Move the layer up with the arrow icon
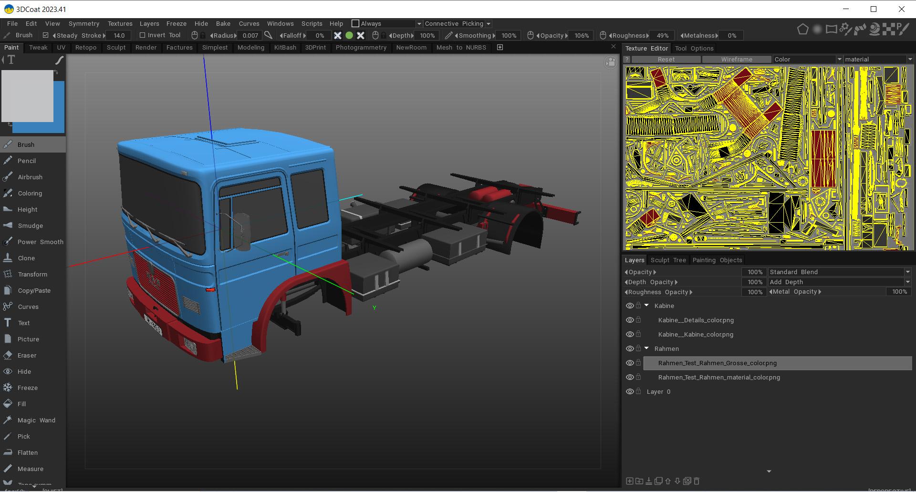Viewport: 916px width, 492px height. [x=668, y=481]
